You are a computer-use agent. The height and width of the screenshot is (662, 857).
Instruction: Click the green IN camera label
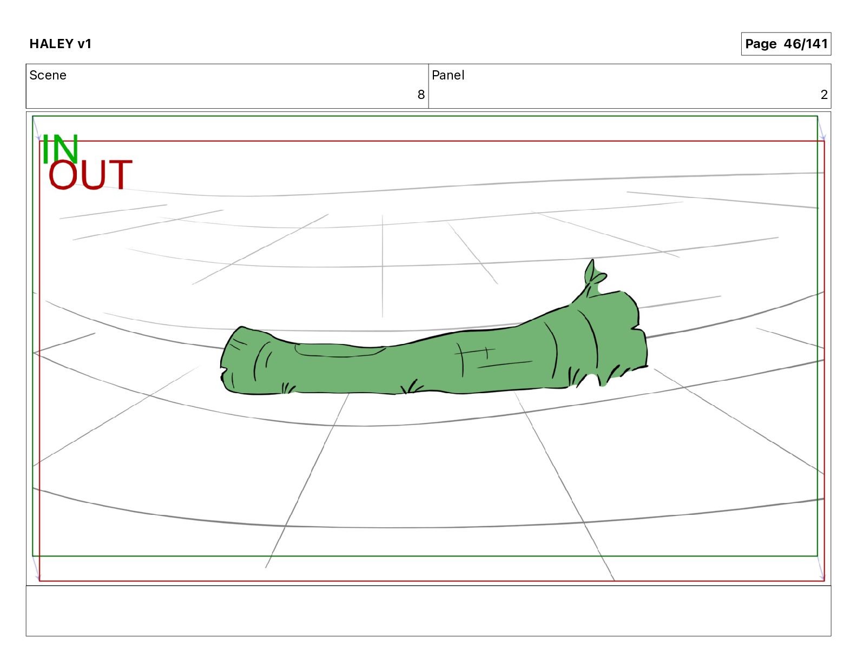60,149
